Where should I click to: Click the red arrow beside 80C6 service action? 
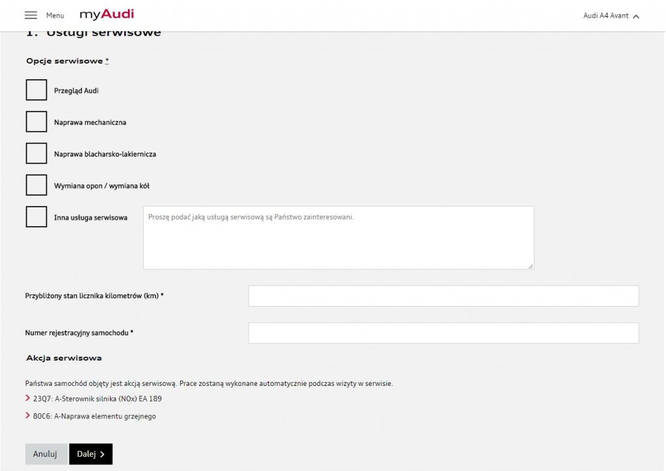pos(27,415)
